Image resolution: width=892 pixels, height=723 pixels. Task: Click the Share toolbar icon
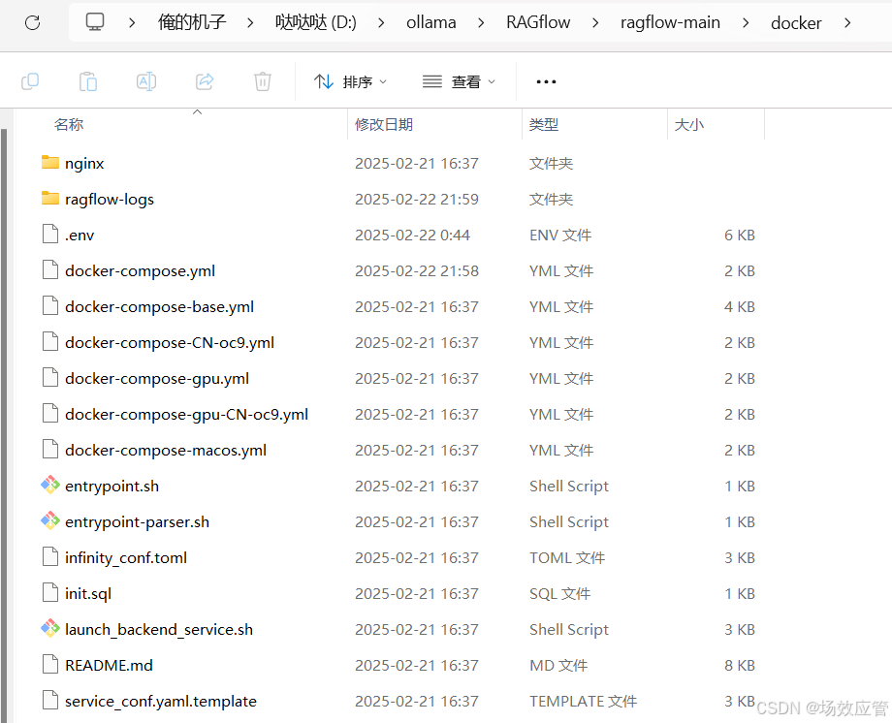(x=205, y=82)
